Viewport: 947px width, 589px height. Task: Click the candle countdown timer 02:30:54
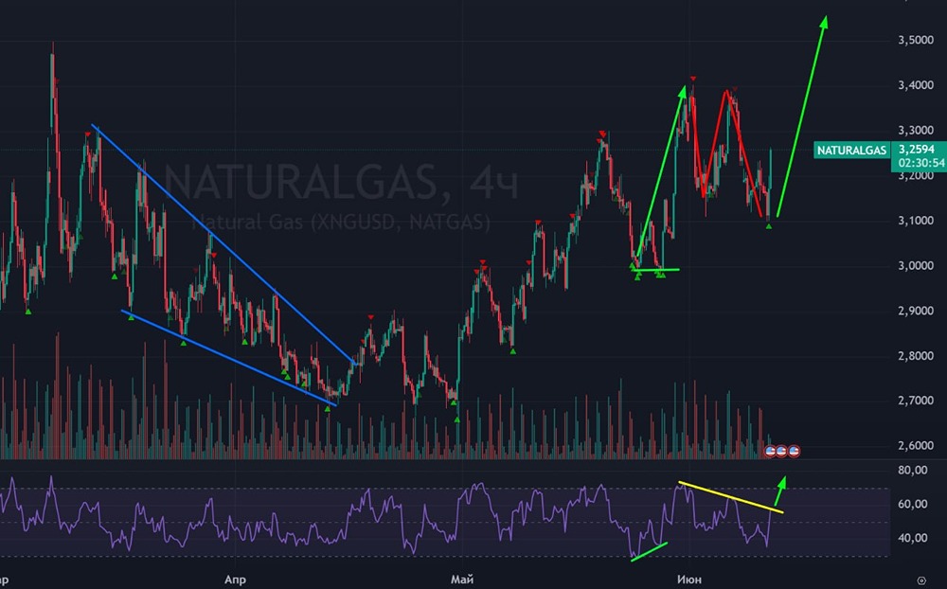pyautogui.click(x=921, y=163)
